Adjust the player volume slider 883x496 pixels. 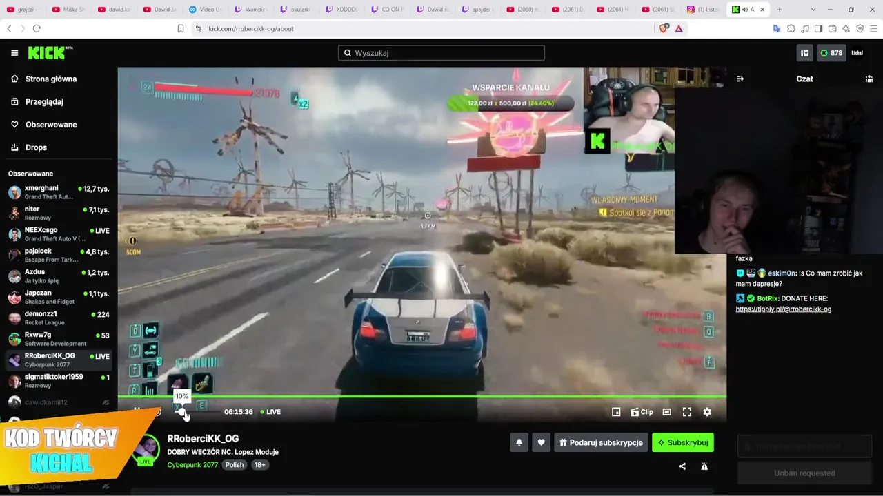(197, 412)
